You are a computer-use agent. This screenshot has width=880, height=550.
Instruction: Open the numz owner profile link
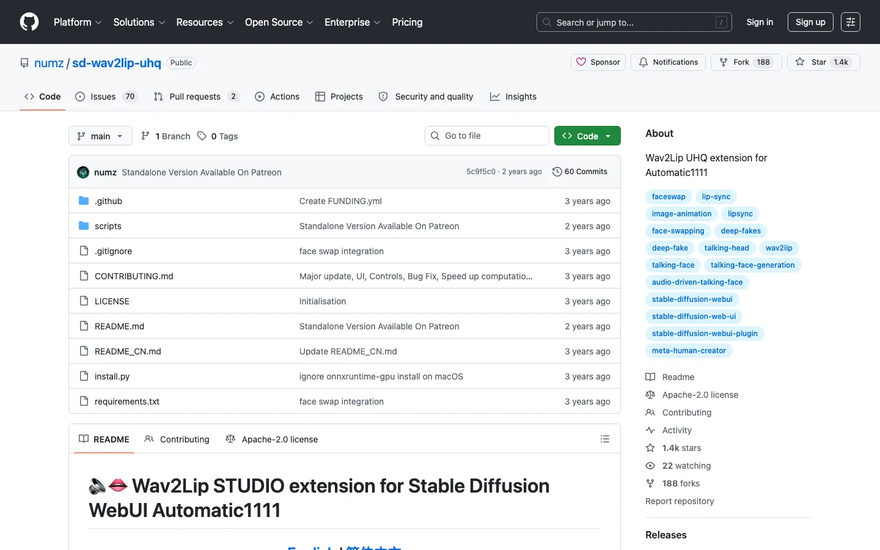click(x=49, y=63)
